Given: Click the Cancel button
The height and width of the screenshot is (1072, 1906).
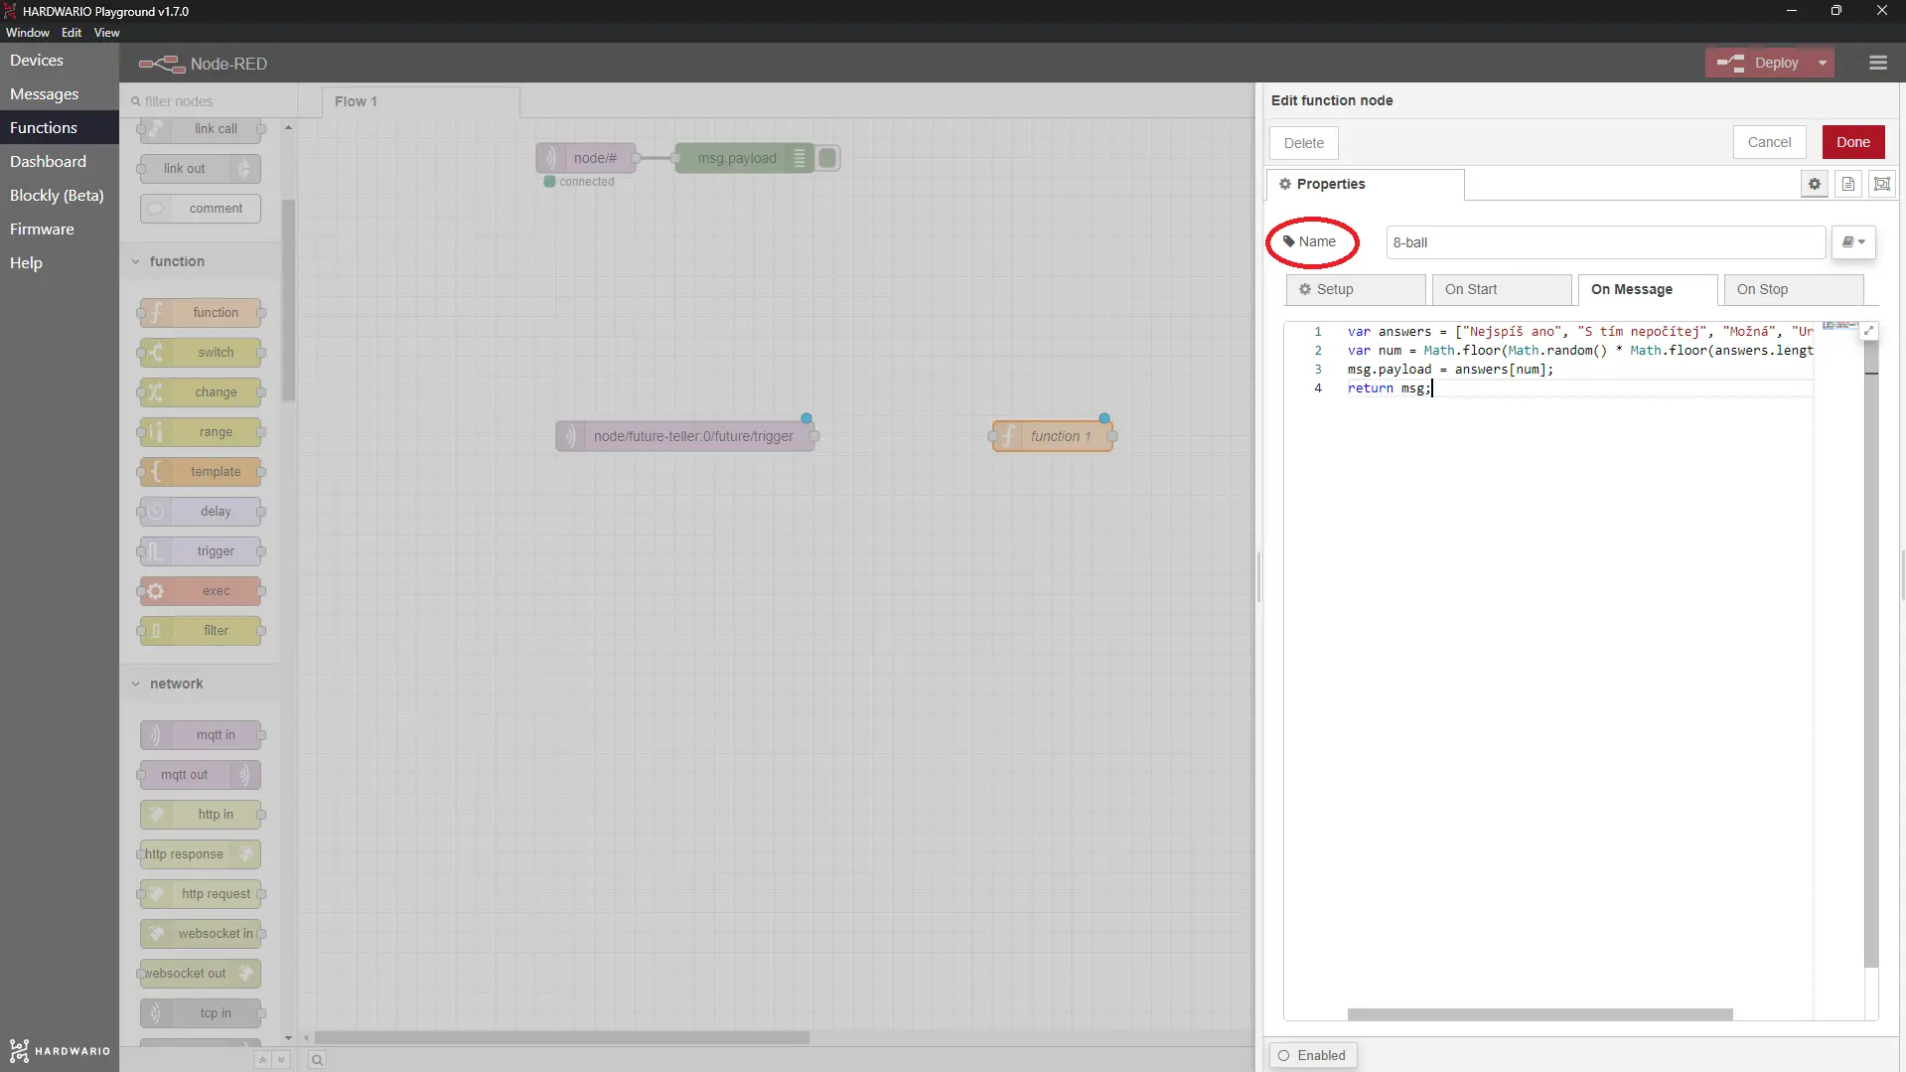Looking at the screenshot, I should [x=1769, y=142].
